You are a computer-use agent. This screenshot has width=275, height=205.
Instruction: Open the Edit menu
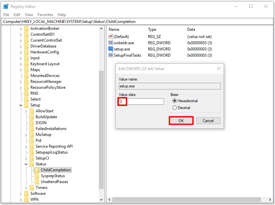point(17,15)
